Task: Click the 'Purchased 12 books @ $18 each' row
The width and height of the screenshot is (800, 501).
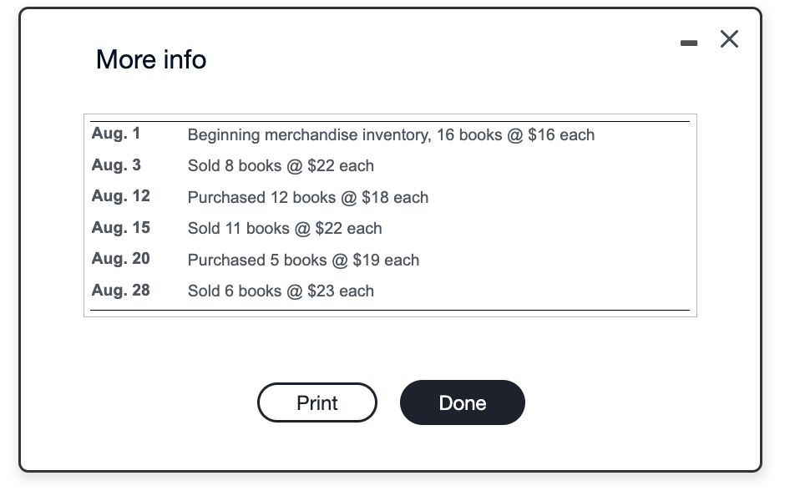Action: click(308, 197)
